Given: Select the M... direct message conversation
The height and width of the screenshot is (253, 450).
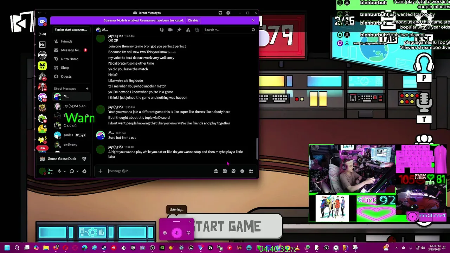Looking at the screenshot, I should point(71,96).
